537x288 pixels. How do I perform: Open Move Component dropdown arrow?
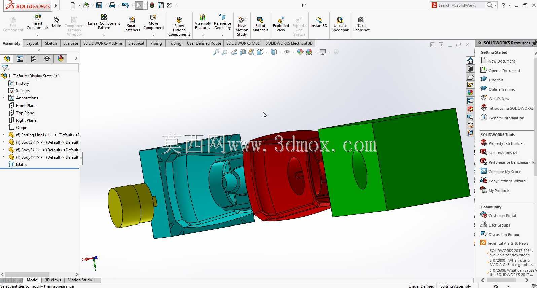click(x=153, y=35)
